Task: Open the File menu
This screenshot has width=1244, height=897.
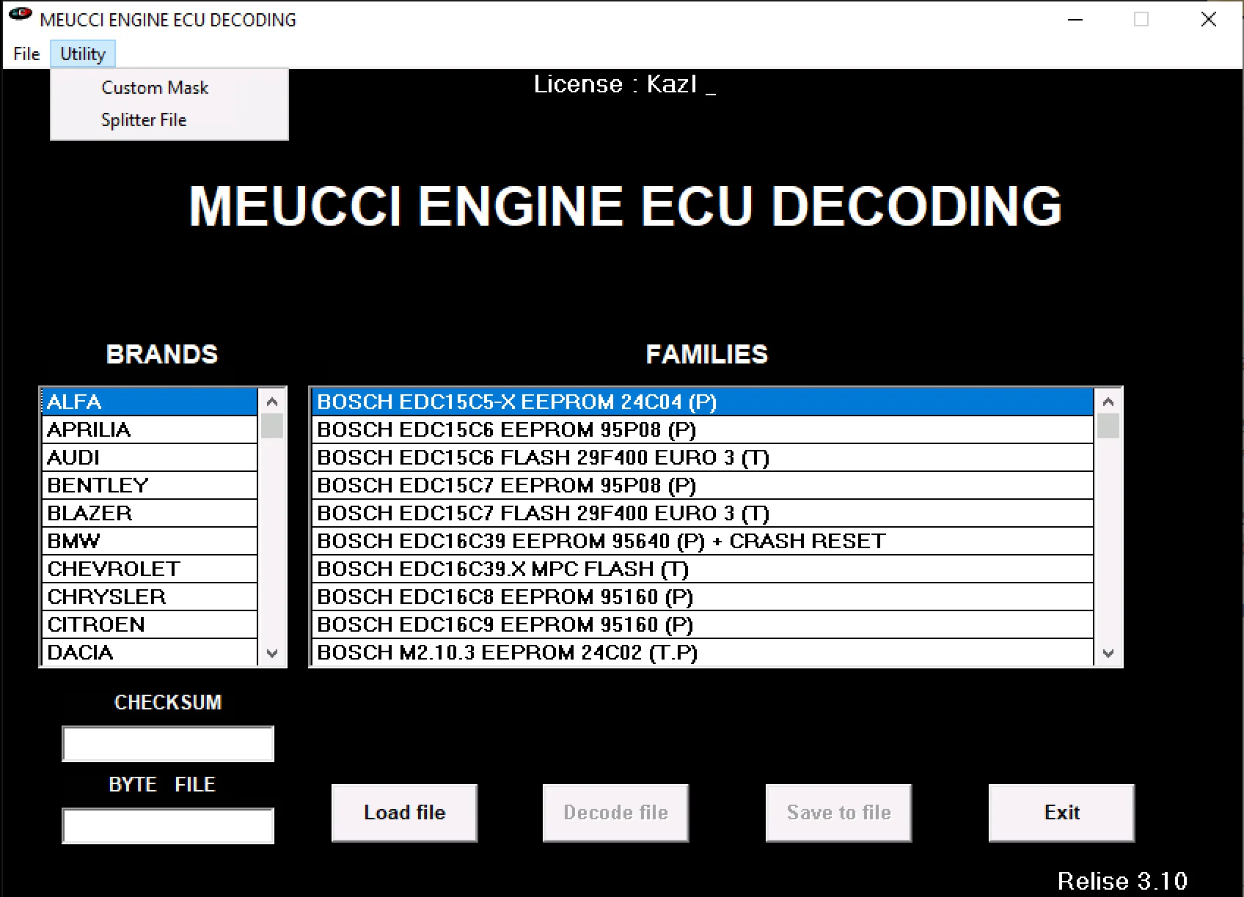Action: point(26,54)
